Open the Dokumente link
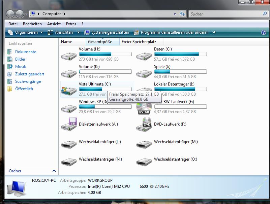The height and width of the screenshot is (204, 270). click(x=26, y=52)
